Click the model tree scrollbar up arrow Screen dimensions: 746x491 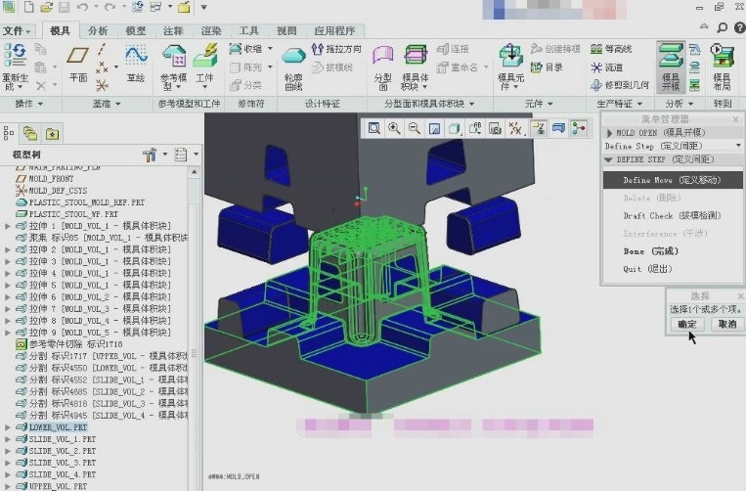195,172
